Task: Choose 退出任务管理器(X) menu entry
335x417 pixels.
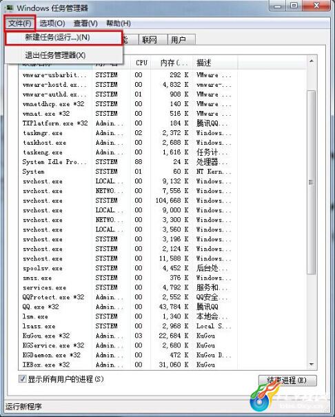Action: click(x=64, y=55)
